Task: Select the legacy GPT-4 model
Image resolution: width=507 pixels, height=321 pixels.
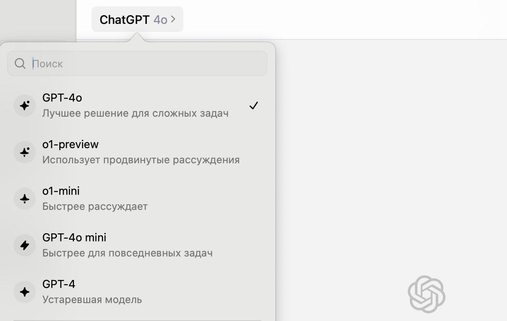Action: [137, 292]
